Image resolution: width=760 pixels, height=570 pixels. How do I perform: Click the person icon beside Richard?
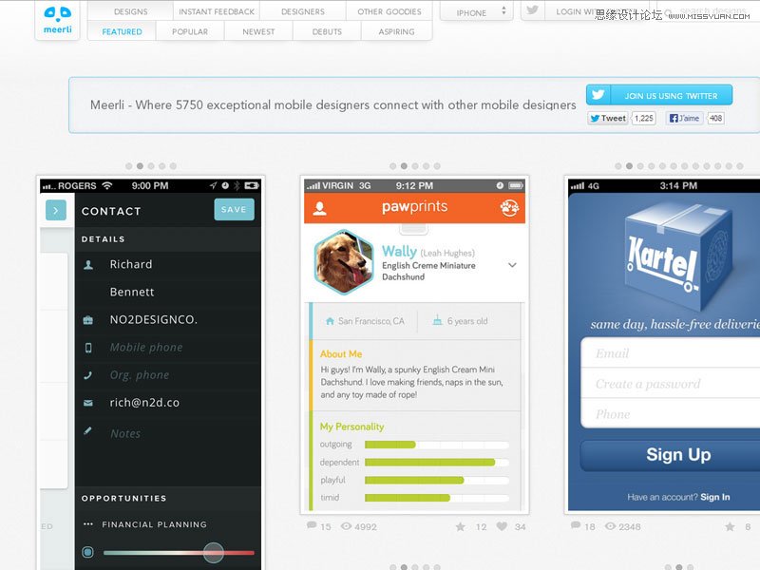coord(88,265)
